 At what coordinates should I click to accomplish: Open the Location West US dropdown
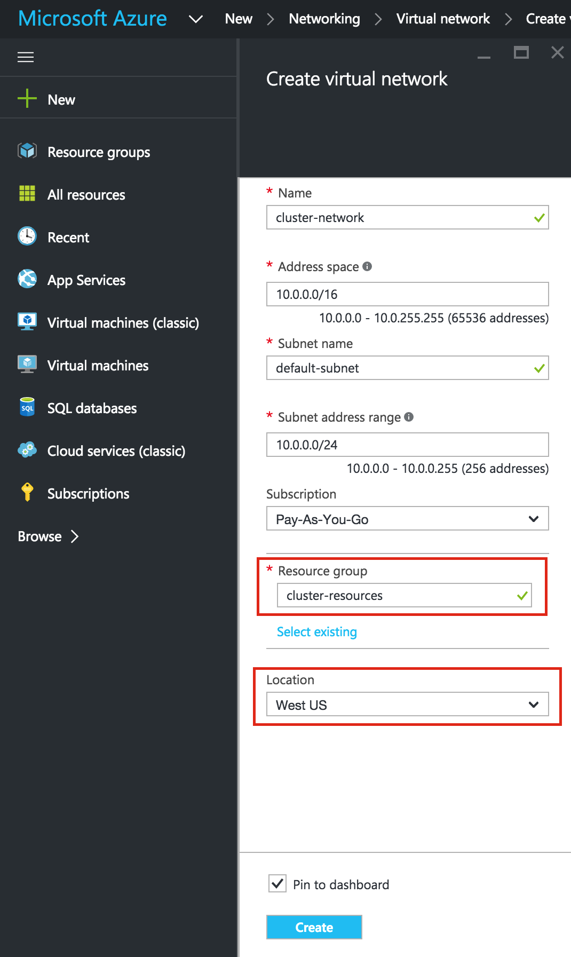click(x=408, y=704)
